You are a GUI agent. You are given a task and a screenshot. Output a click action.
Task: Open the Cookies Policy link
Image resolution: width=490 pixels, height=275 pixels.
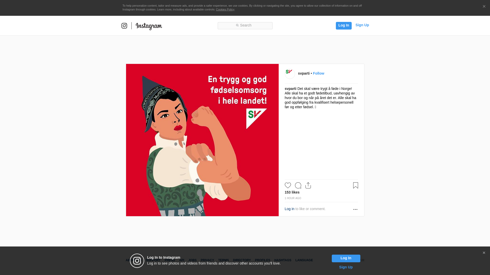(225, 9)
